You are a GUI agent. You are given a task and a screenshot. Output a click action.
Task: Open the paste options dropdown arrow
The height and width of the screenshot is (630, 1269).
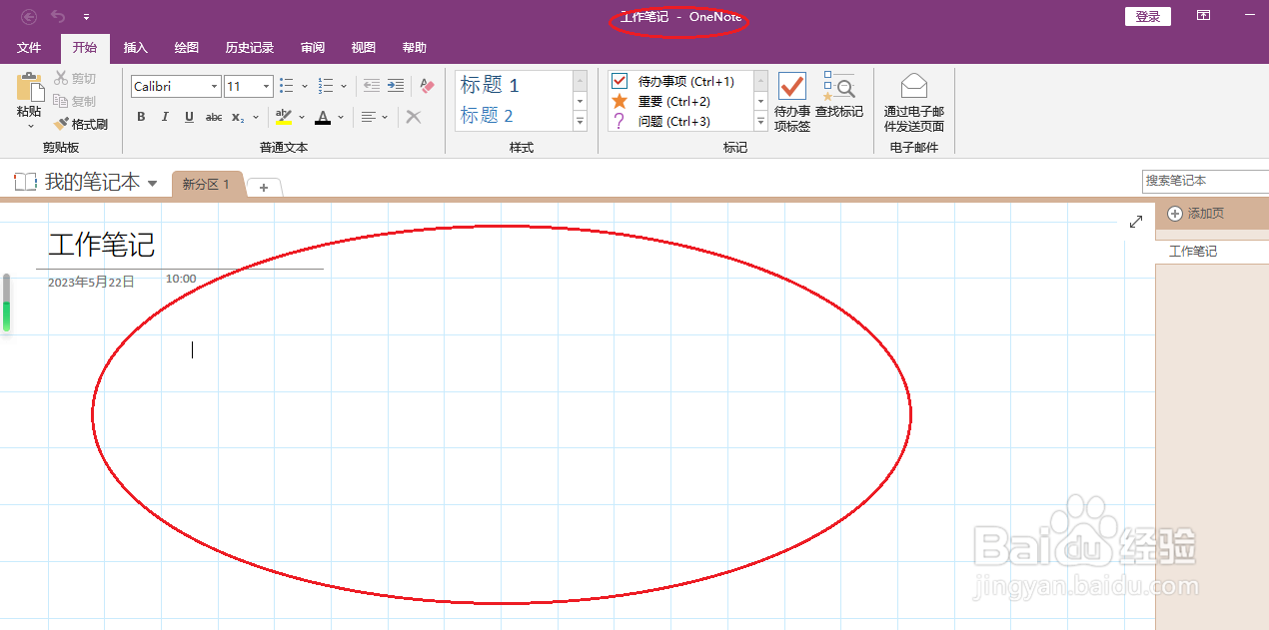[30, 126]
